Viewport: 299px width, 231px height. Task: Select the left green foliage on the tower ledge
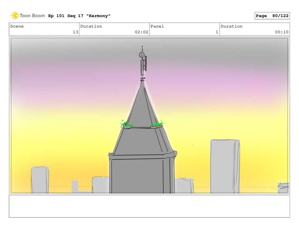click(x=126, y=124)
